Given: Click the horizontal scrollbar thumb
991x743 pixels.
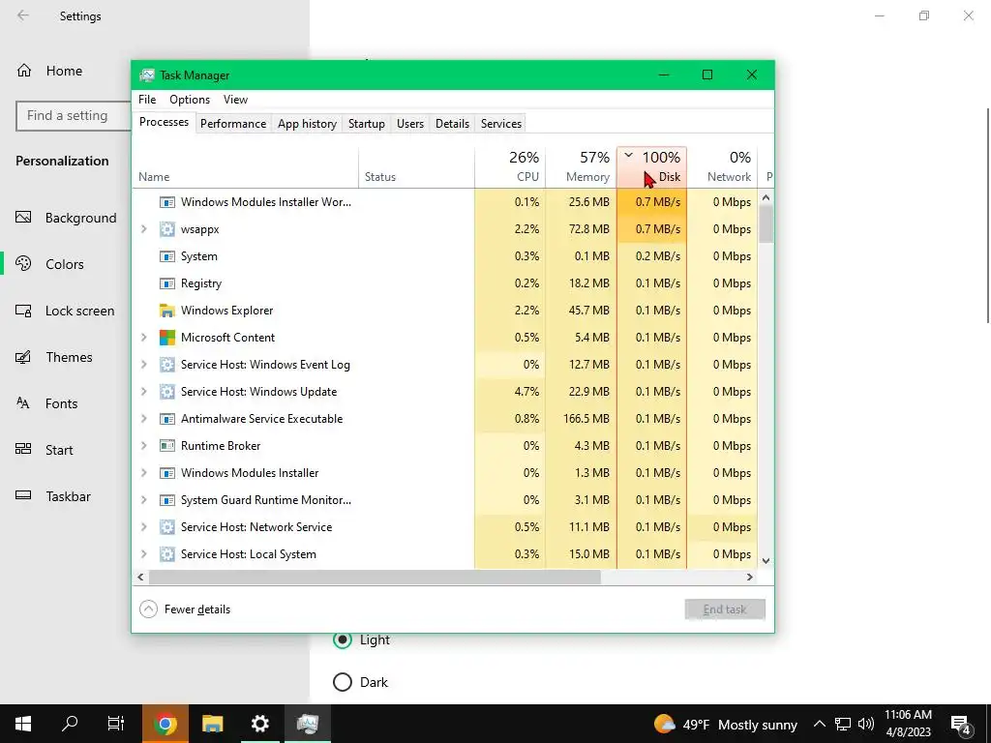Looking at the screenshot, I should click(x=375, y=577).
